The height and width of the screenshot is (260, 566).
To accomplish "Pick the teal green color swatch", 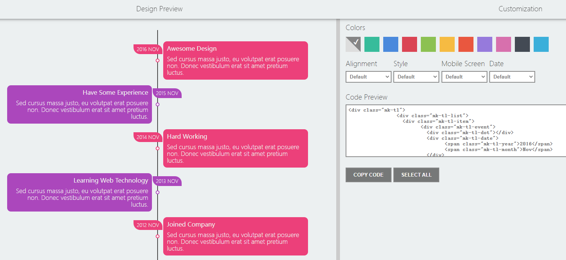I will pos(372,44).
